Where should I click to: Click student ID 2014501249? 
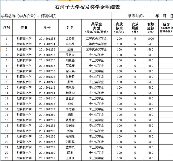47,109
